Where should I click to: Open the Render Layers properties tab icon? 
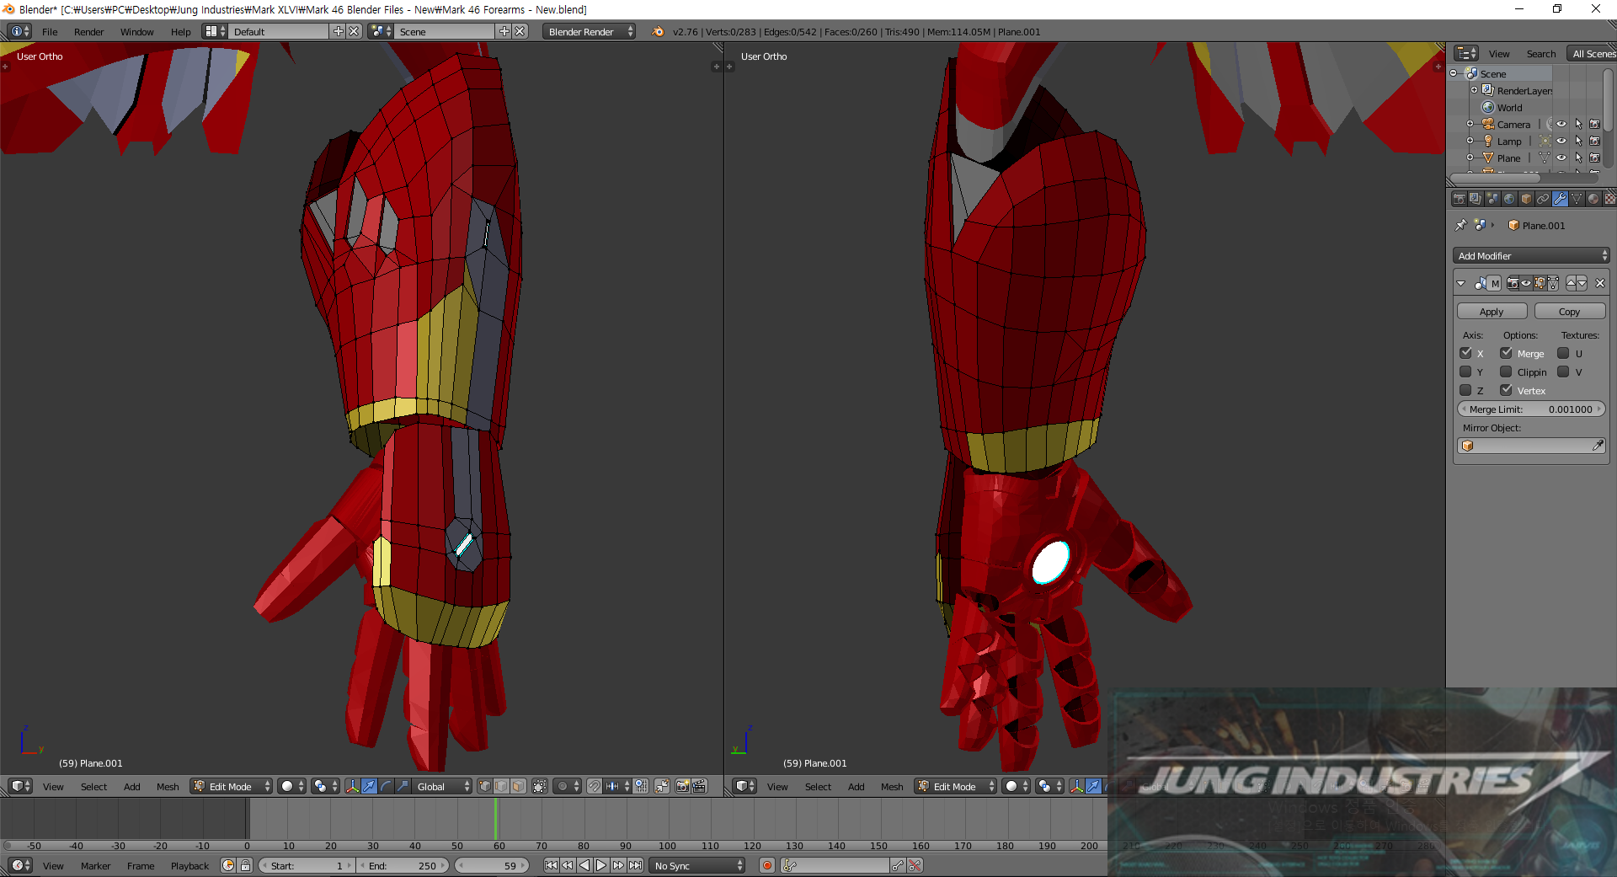[x=1476, y=199]
